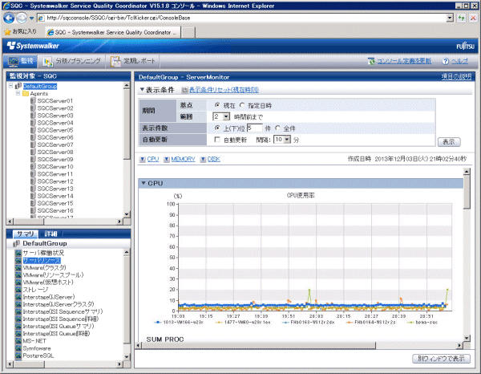
Task: Open the 間隔 minutes dropdown
Action: [287, 140]
